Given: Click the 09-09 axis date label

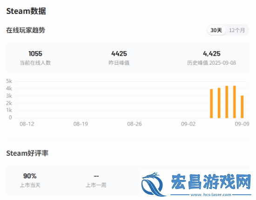Looking at the screenshot, I should [242, 124].
